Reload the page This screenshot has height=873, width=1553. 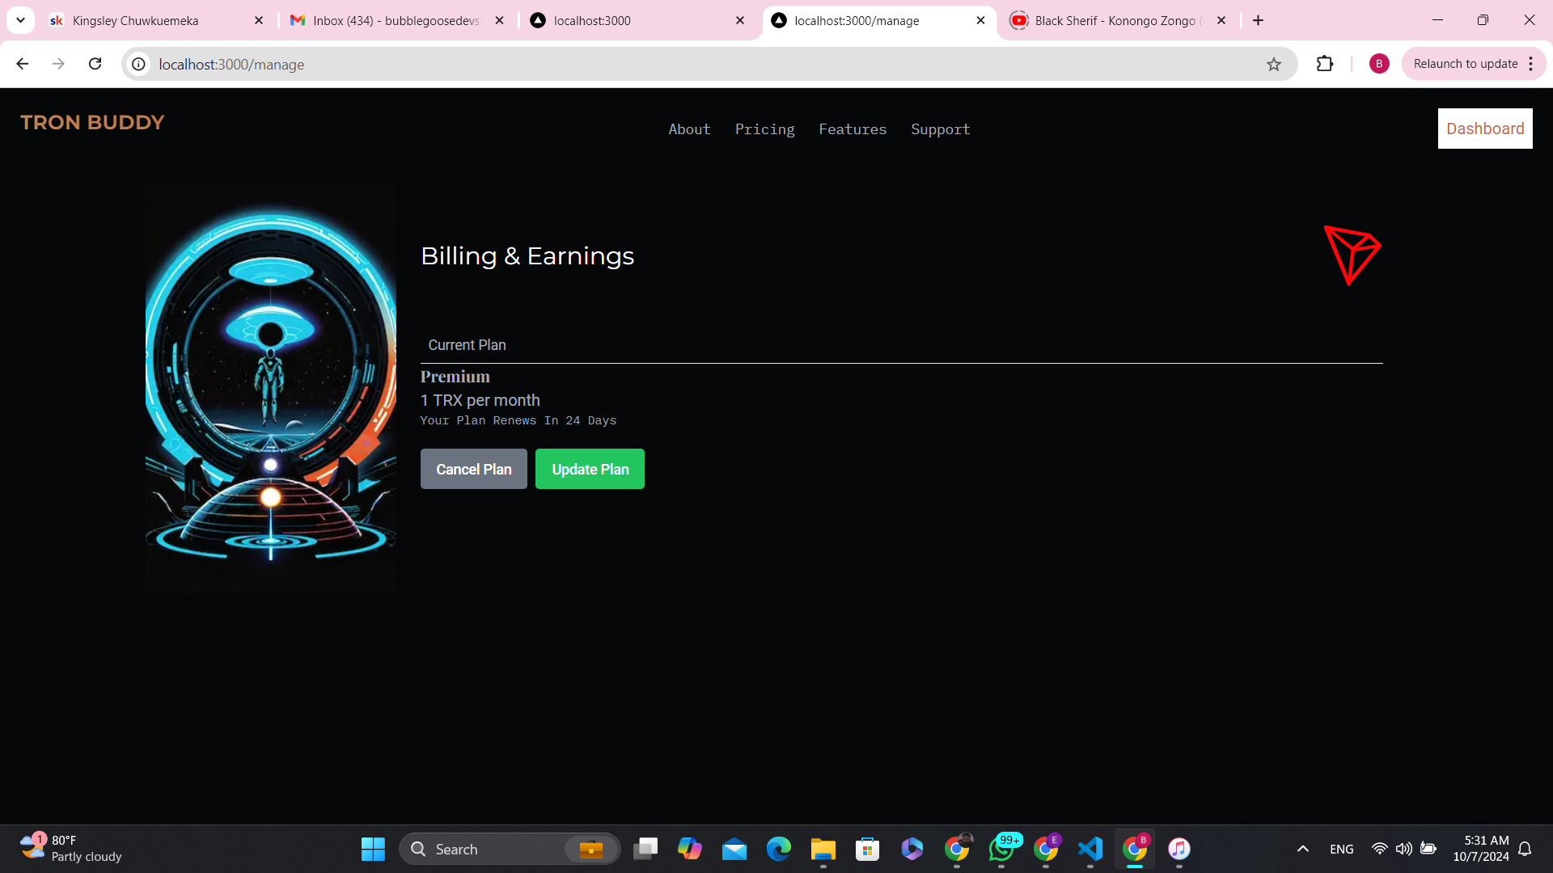point(95,64)
